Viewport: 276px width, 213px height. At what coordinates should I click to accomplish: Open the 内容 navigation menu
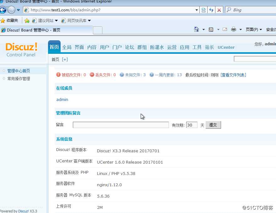pos(92,47)
